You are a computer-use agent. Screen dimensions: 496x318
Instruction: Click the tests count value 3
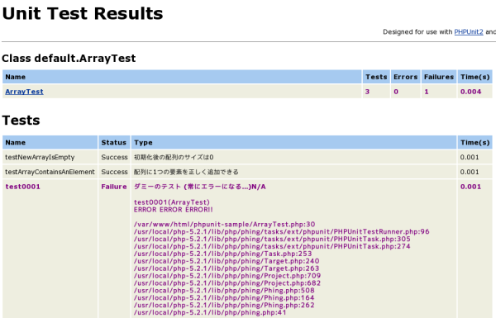click(x=367, y=92)
